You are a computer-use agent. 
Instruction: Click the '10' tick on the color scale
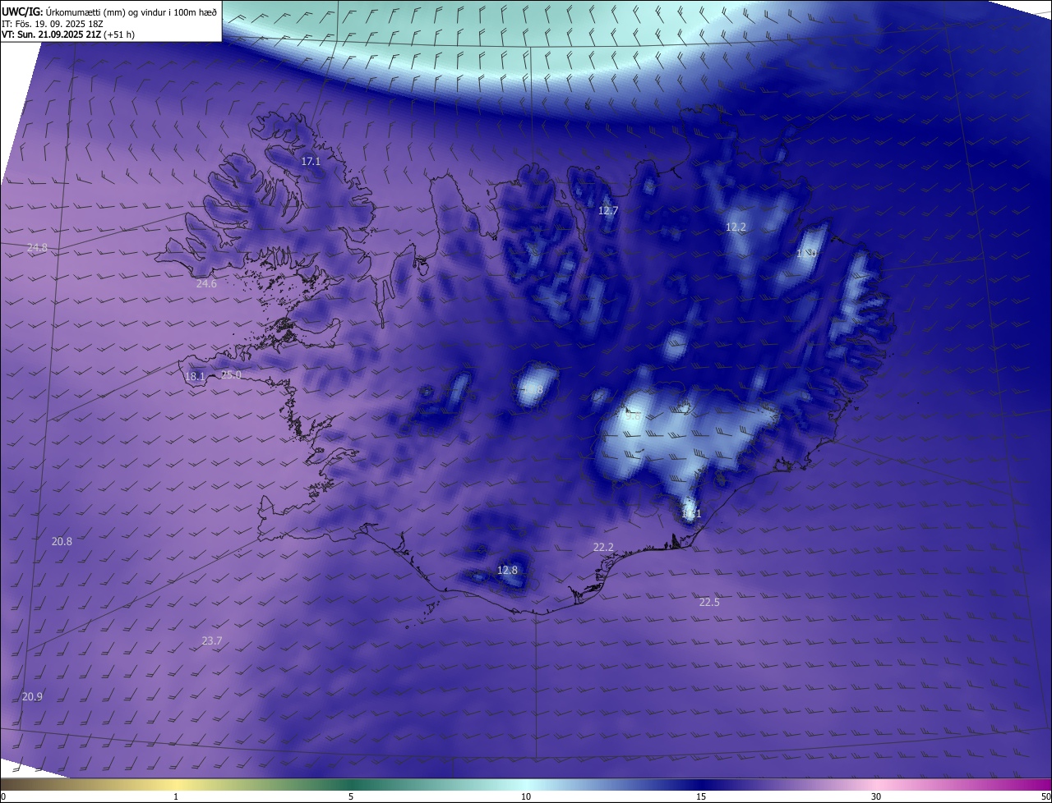526,796
